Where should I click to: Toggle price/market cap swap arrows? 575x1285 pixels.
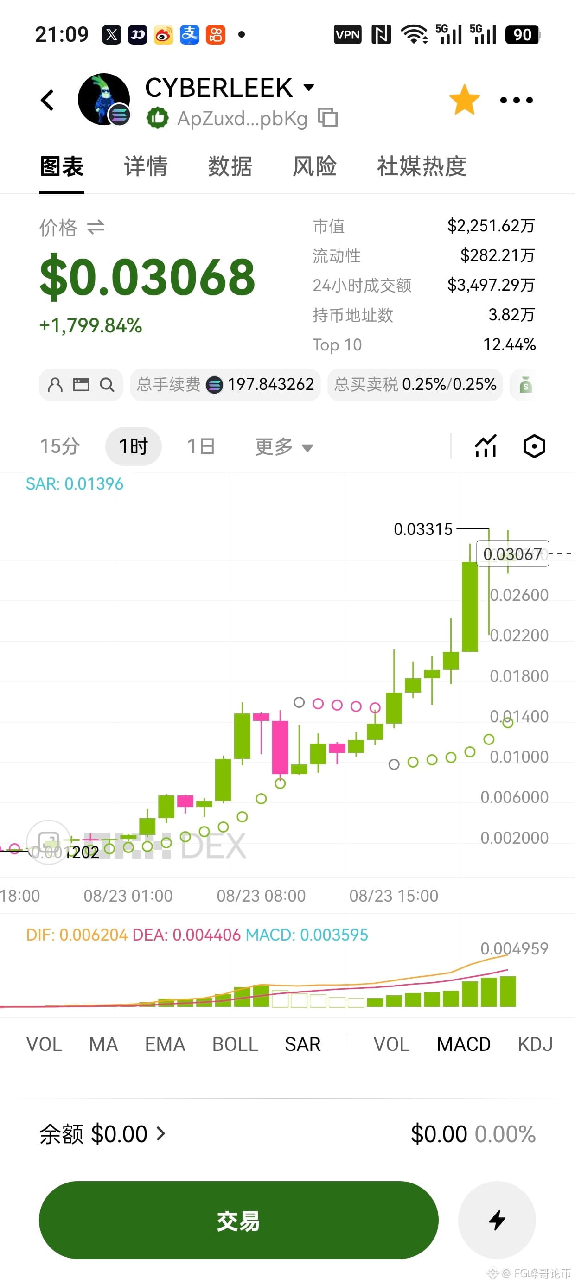[96, 228]
